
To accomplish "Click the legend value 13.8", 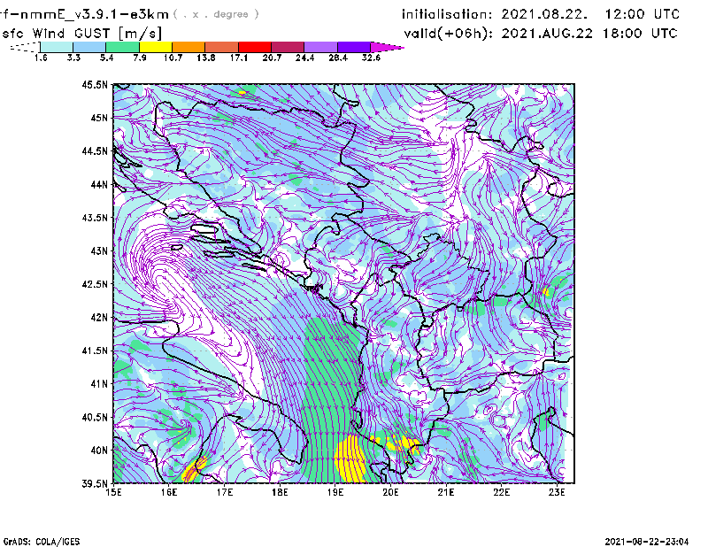I will [206, 58].
